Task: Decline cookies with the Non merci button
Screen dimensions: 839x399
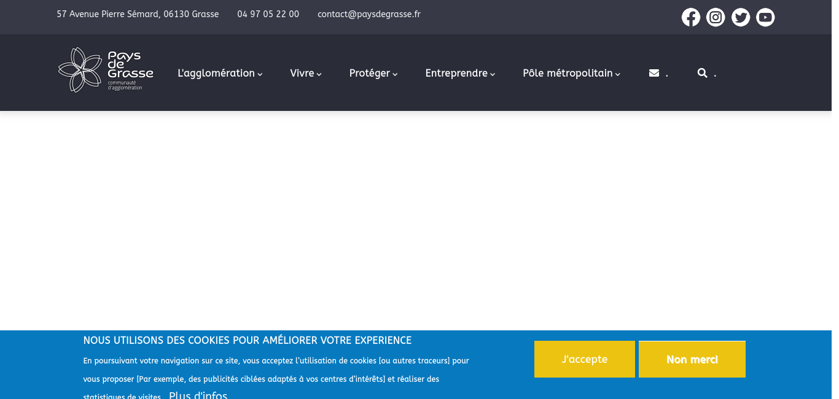Action: [x=692, y=359]
